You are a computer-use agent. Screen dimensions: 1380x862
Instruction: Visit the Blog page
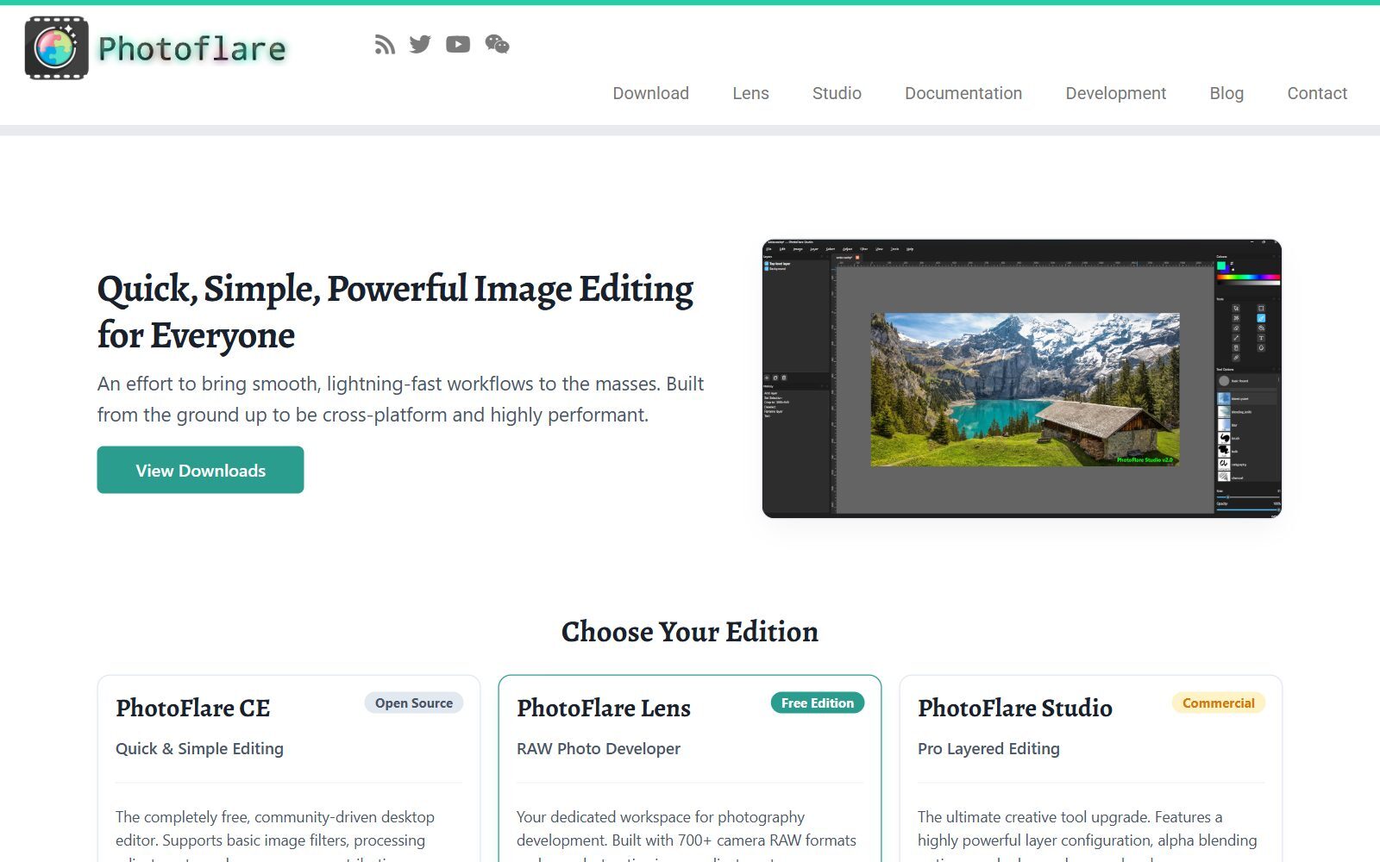[1226, 93]
